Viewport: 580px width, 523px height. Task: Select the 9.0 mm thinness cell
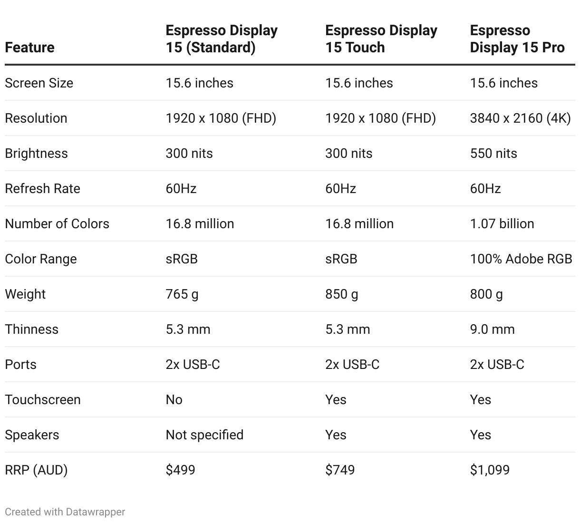[x=492, y=329]
